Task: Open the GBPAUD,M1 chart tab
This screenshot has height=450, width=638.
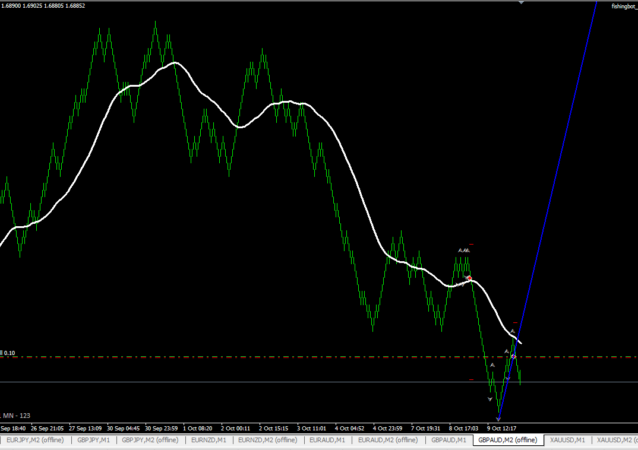Action: point(449,440)
